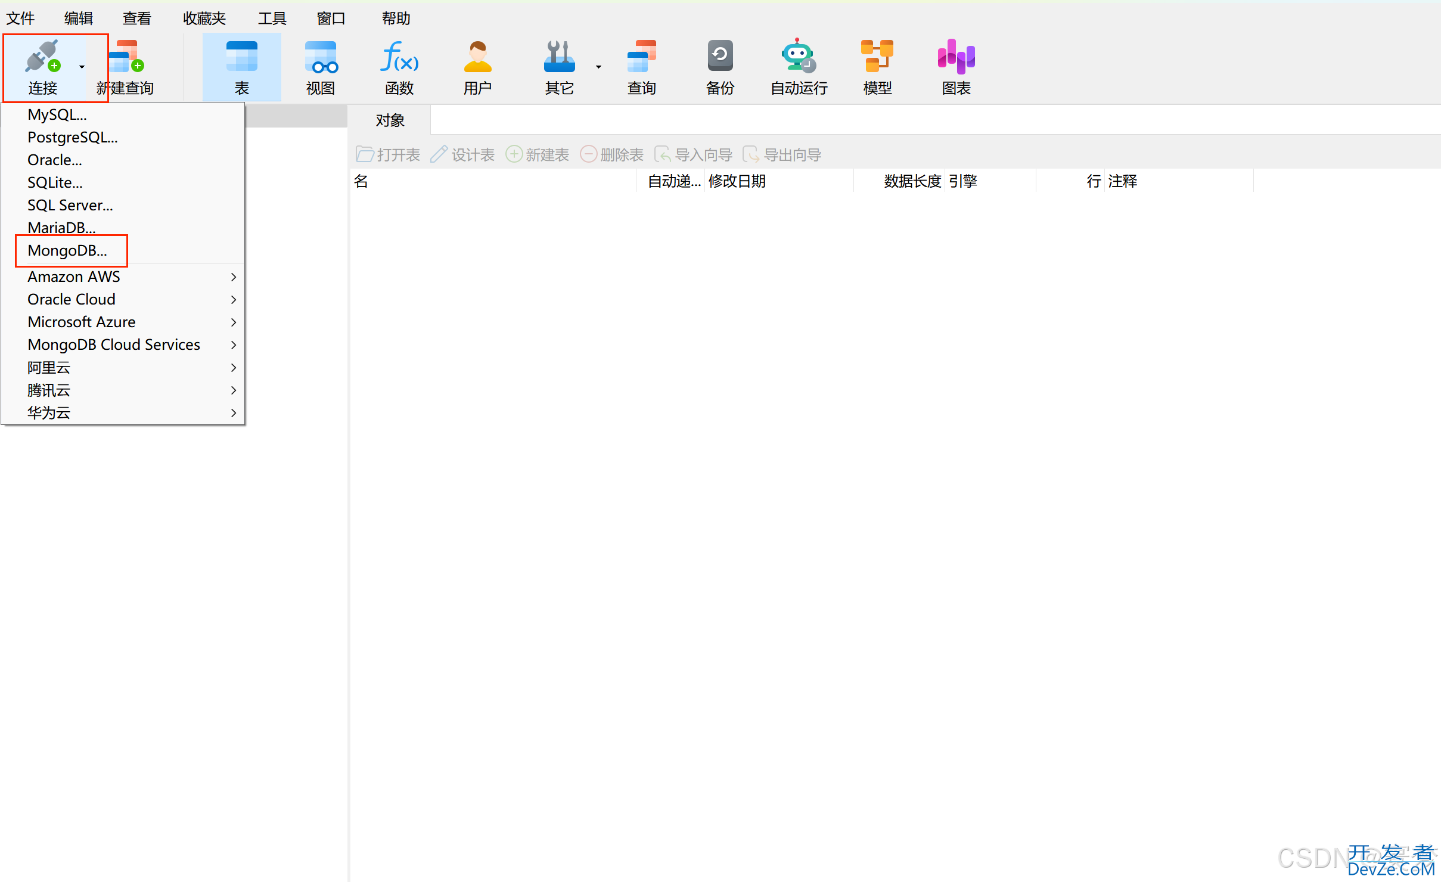This screenshot has width=1441, height=882.
Task: Launch the 导入向导 import wizard
Action: pos(693,155)
